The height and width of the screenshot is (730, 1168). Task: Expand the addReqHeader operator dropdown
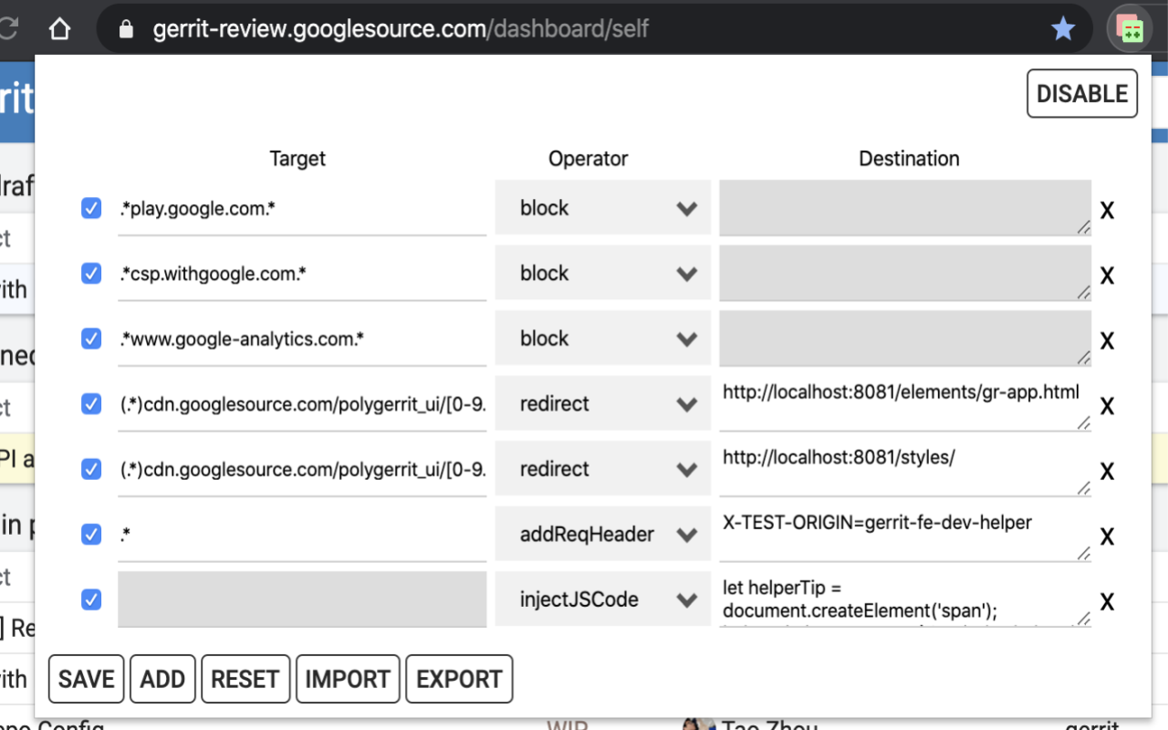click(x=602, y=535)
